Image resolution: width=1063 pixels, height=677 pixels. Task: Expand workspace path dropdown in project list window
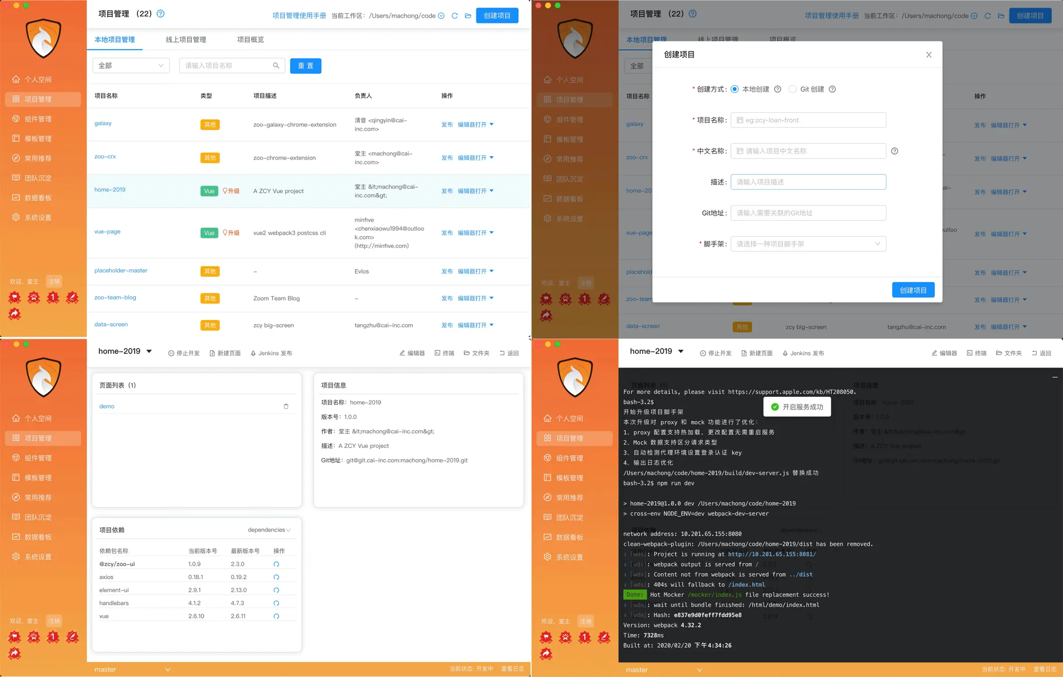click(441, 16)
